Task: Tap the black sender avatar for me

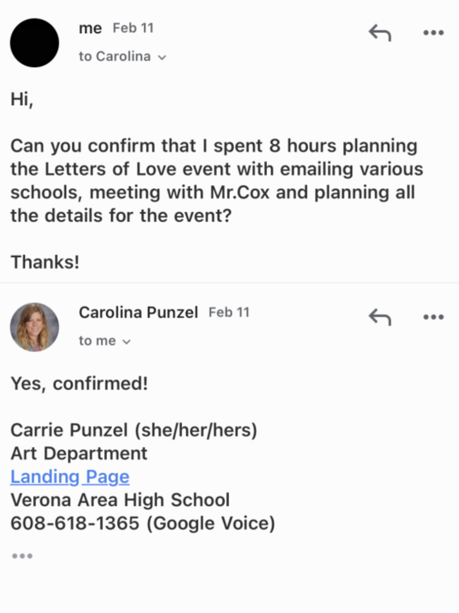Action: [x=34, y=43]
